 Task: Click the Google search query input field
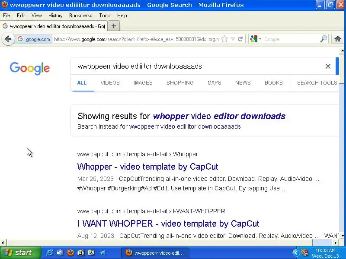(199, 66)
